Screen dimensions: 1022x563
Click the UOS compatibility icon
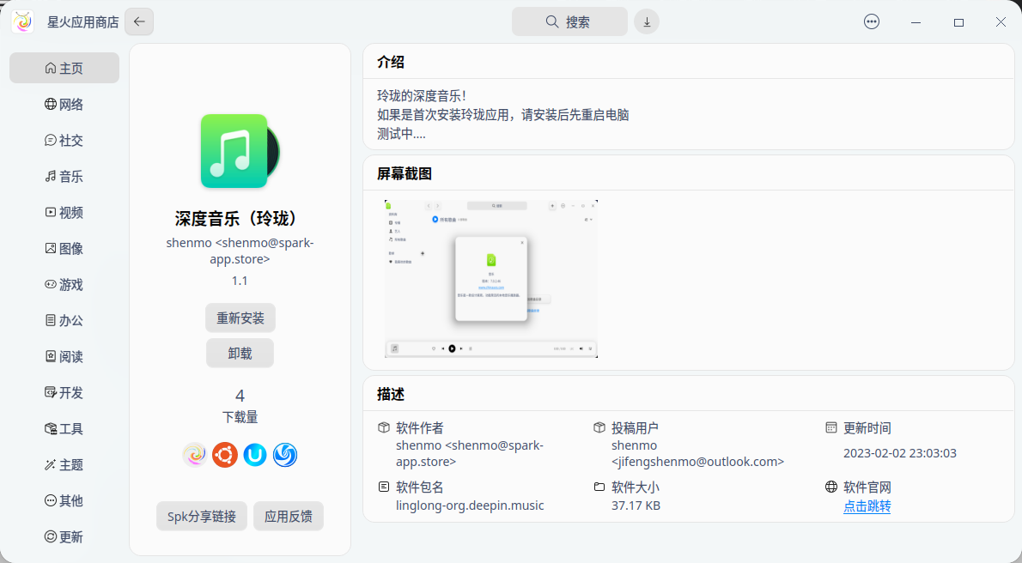255,454
